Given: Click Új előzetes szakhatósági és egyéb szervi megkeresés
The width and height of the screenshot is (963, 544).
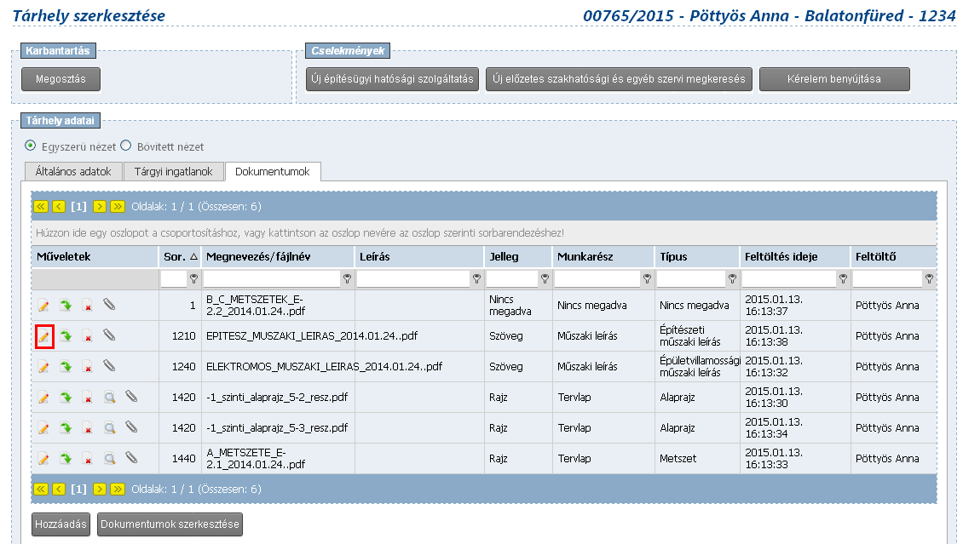Looking at the screenshot, I should tap(619, 79).
